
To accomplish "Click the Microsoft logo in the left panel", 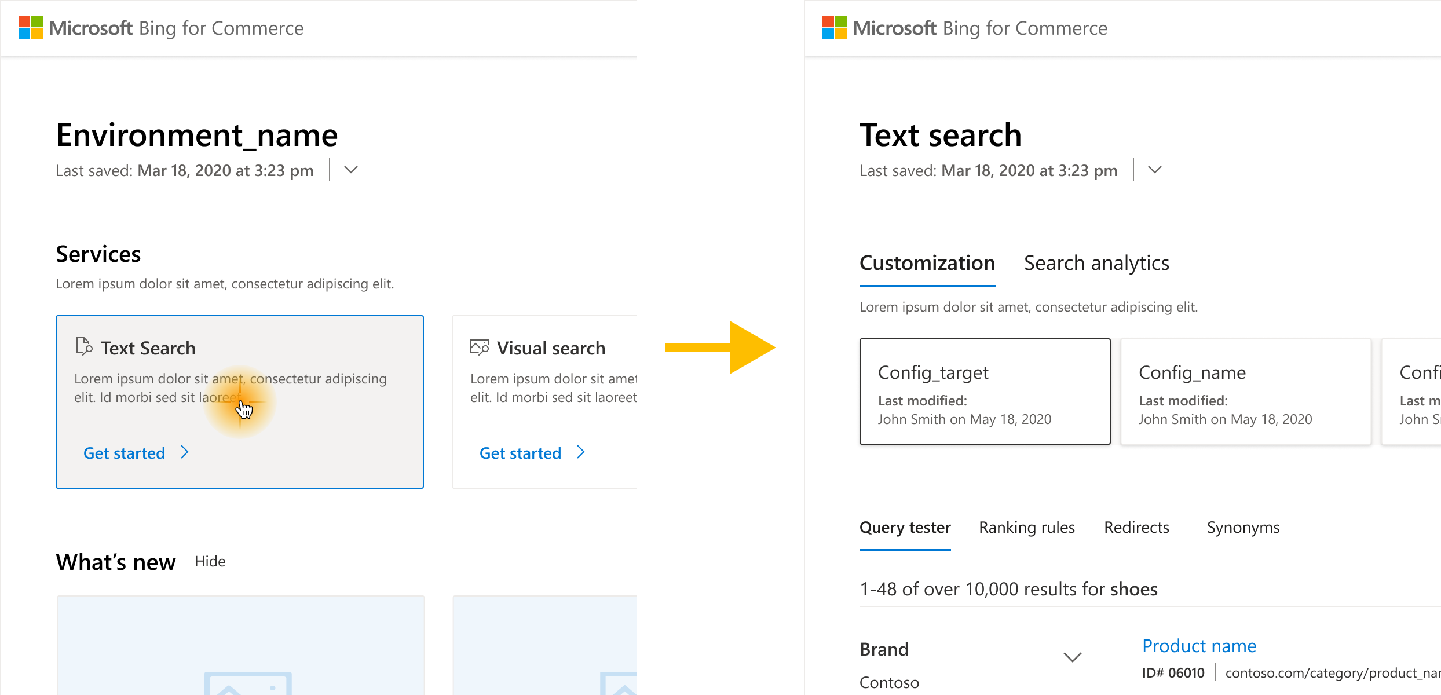I will 31,28.
